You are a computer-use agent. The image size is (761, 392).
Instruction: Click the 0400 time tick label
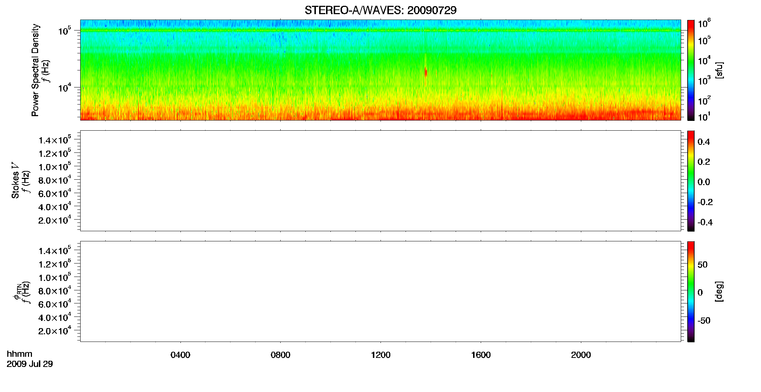pyautogui.click(x=180, y=355)
